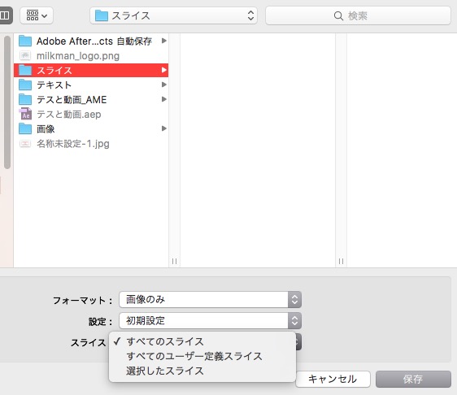The width and height of the screenshot is (457, 395).
Task: Select the Adobe After...cts 自動保存 folder
Action: point(91,41)
